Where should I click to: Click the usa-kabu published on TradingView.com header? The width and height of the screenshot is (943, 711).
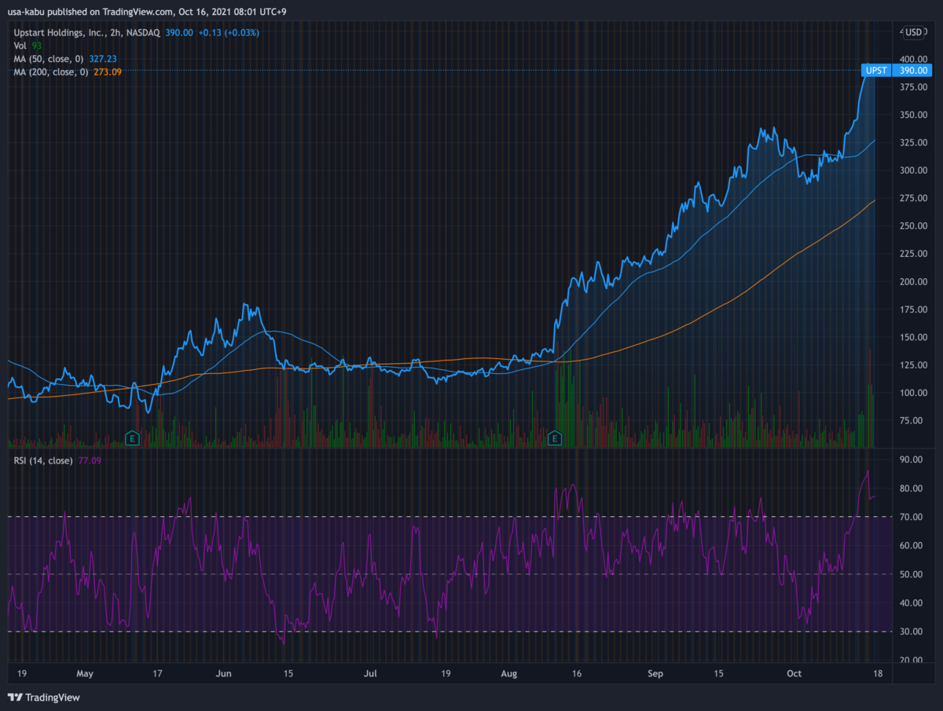pyautogui.click(x=148, y=12)
